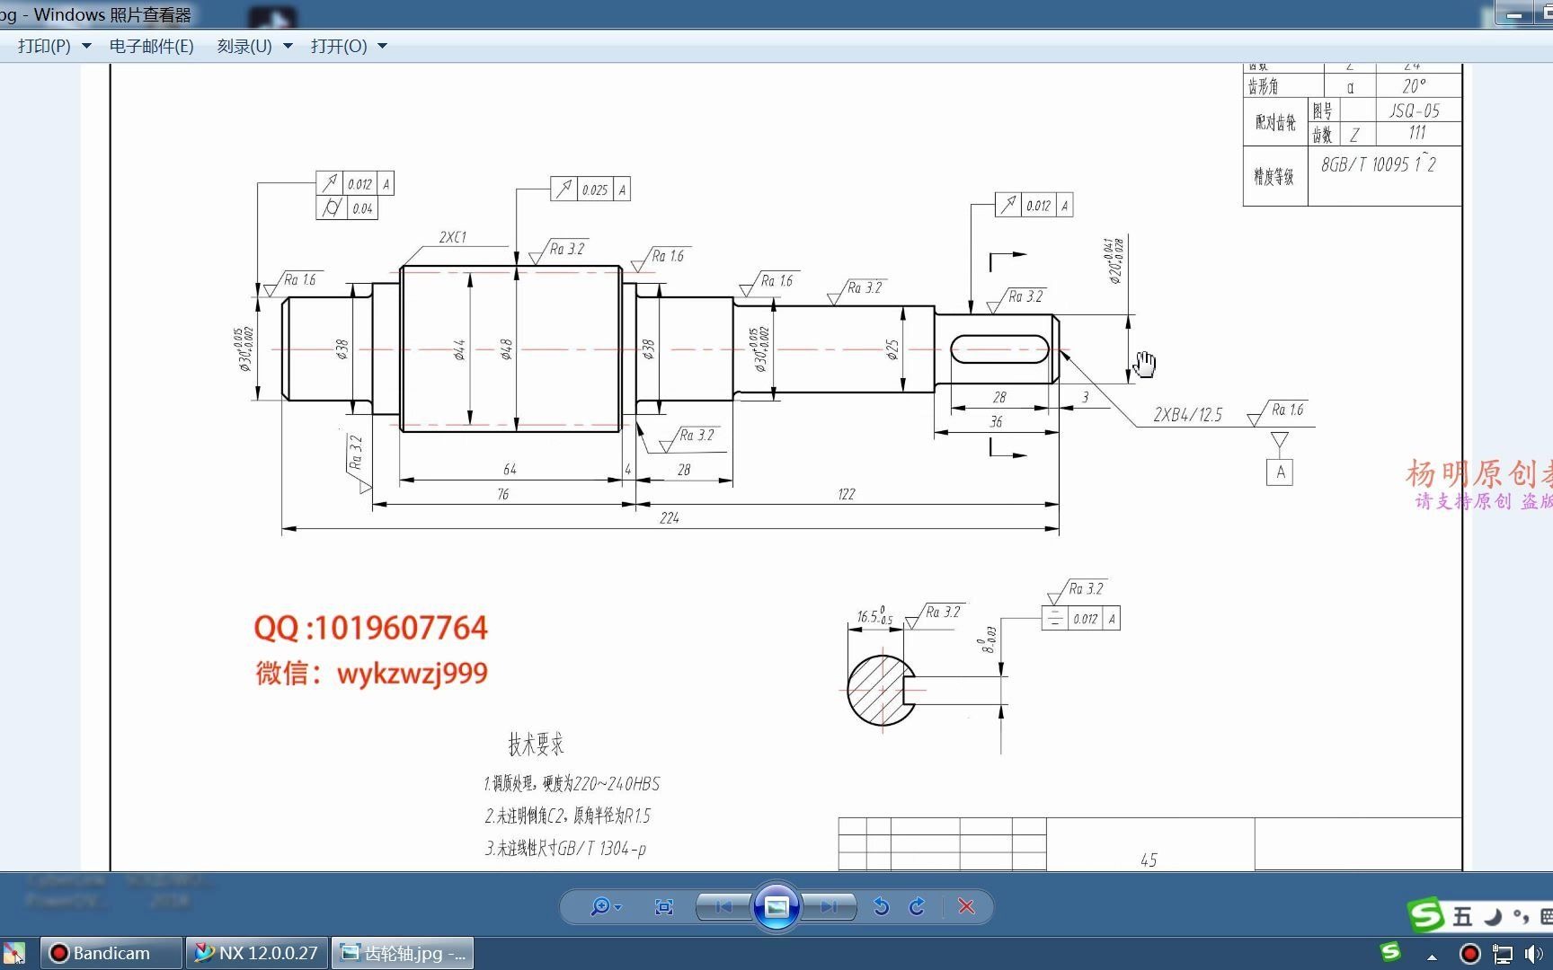Skip to next photo
1553x970 pixels.
tap(829, 907)
